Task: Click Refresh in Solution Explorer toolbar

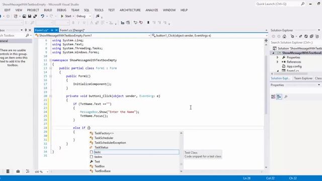Action: 306,36
